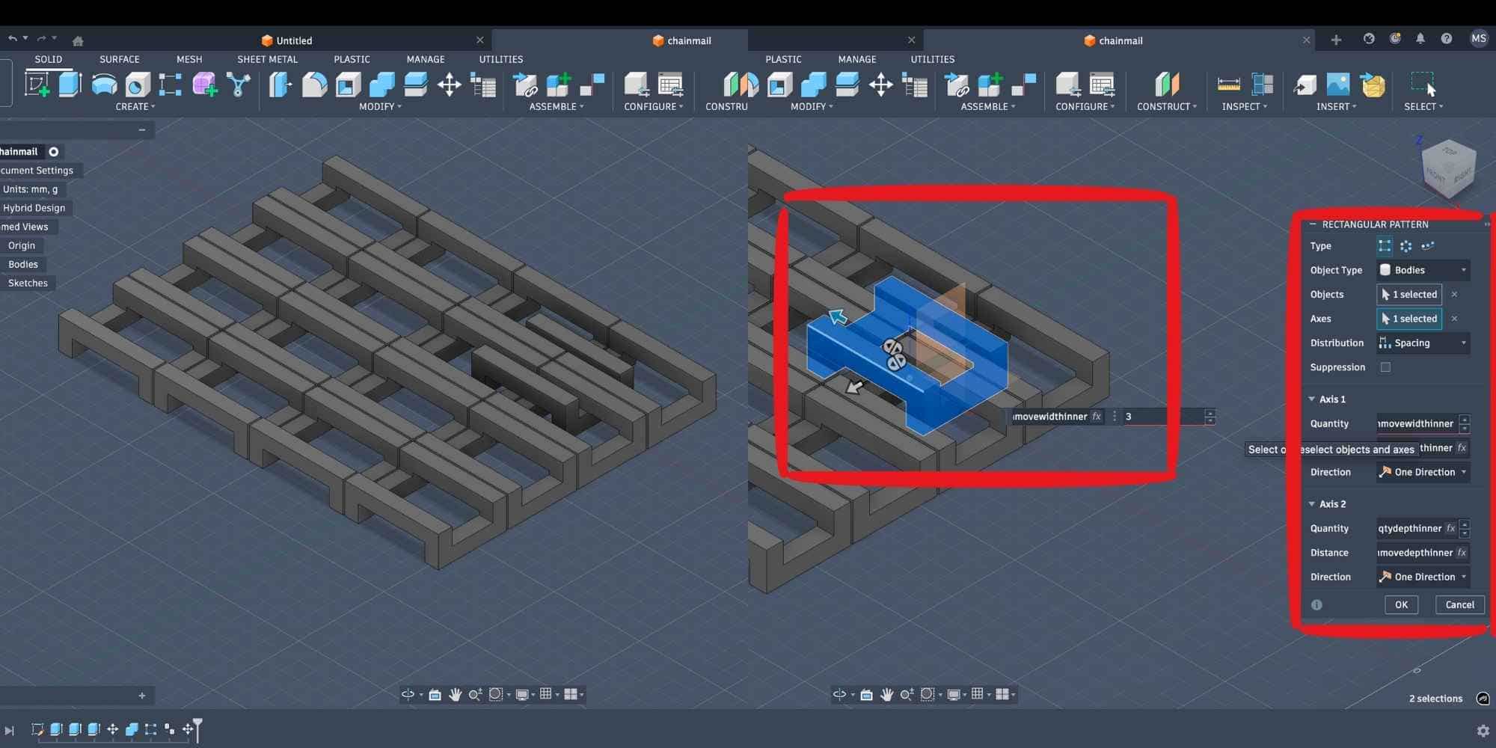Activate the Hole tool in Create group
Image resolution: width=1496 pixels, height=748 pixels.
click(x=138, y=85)
